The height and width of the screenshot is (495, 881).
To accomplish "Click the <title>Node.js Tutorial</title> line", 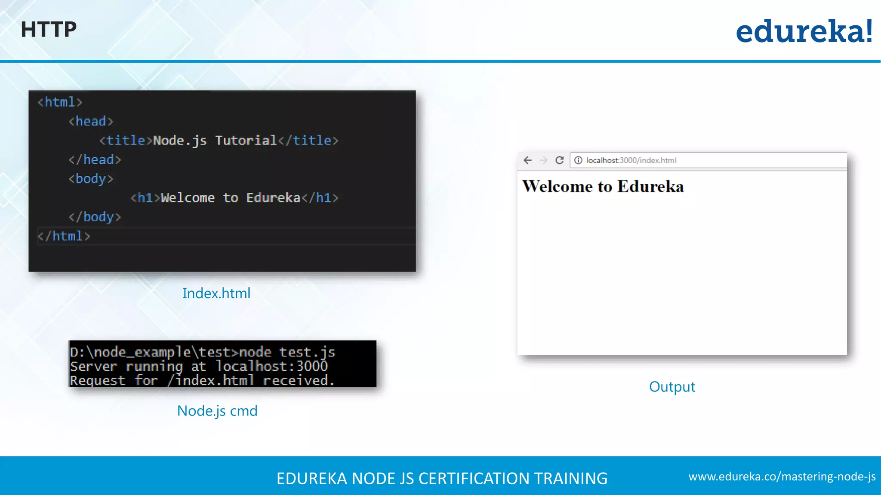I will [x=219, y=141].
